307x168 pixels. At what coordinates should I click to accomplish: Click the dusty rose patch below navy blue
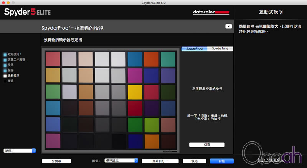click(x=168, y=125)
